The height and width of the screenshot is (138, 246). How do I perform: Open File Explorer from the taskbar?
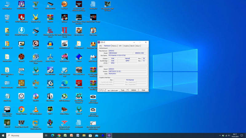click(x=84, y=135)
